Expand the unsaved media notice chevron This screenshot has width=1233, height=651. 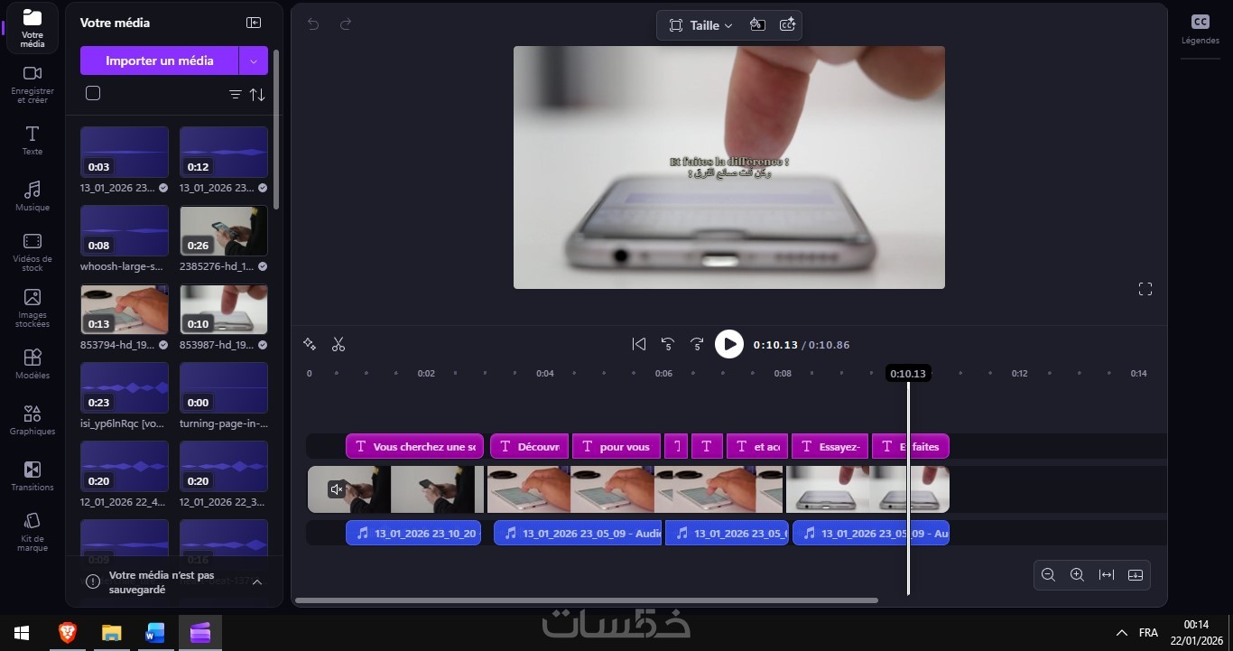[257, 582]
